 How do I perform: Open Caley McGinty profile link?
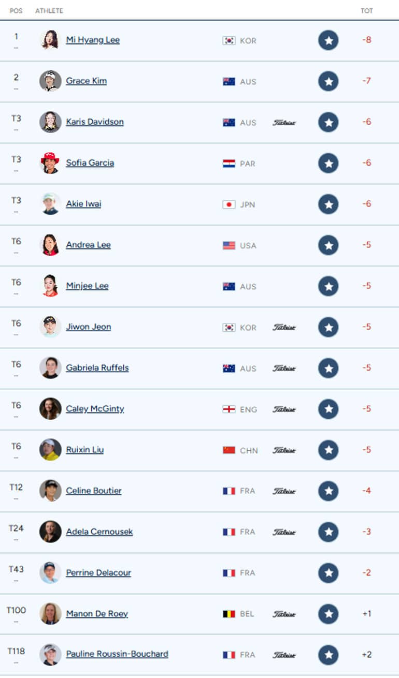[x=95, y=409]
